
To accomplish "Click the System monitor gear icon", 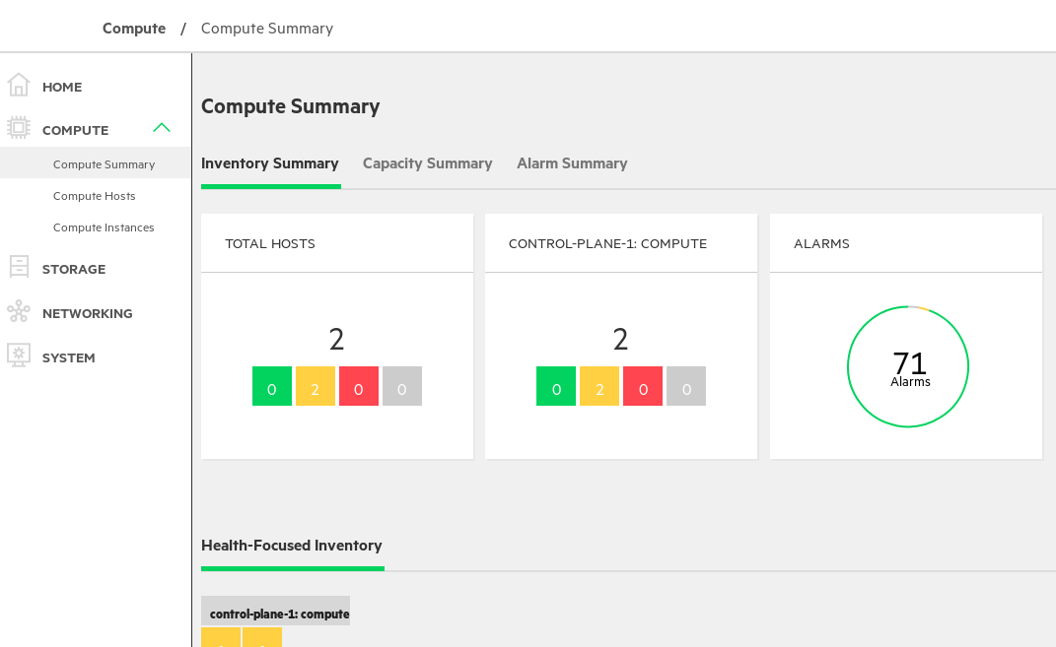I will [19, 356].
